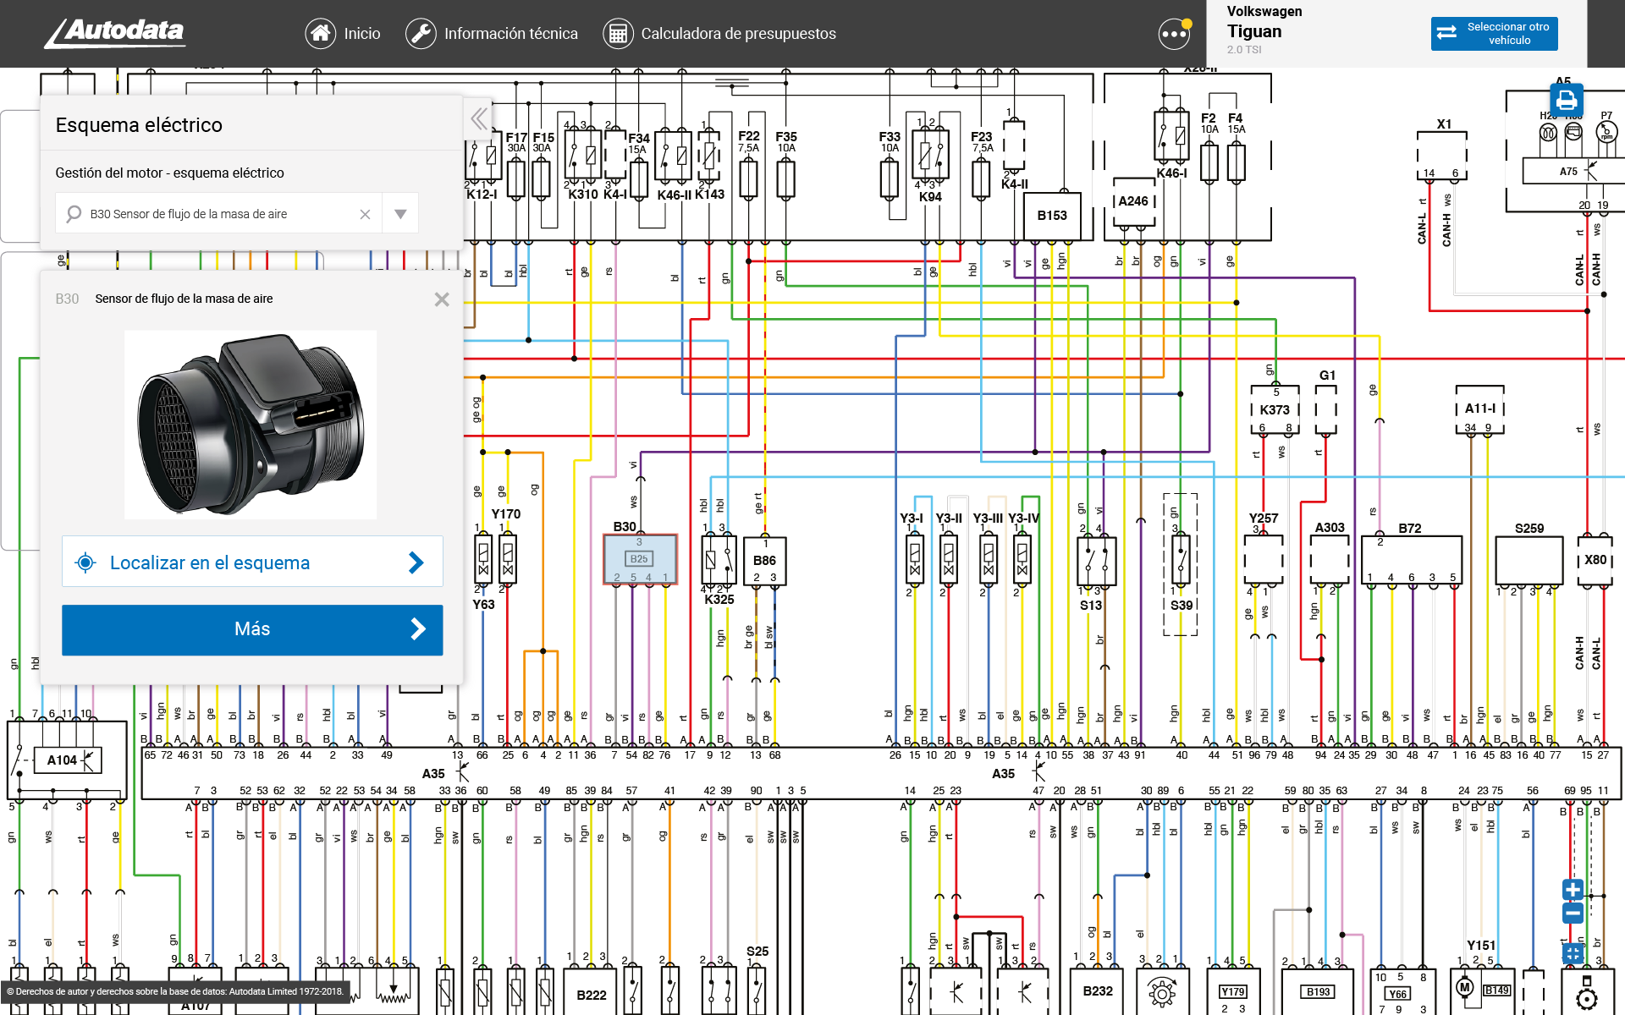This screenshot has height=1015, width=1625.
Task: Open the component search dropdown arrow
Action: point(400,214)
